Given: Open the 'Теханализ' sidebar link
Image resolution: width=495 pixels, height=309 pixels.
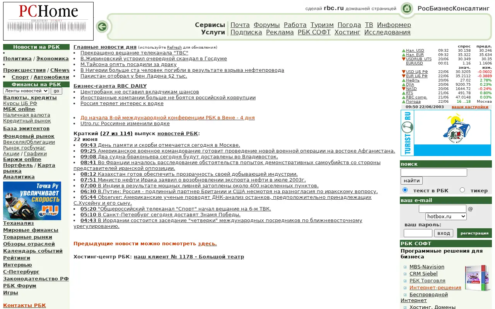Looking at the screenshot, I should [x=18, y=223].
